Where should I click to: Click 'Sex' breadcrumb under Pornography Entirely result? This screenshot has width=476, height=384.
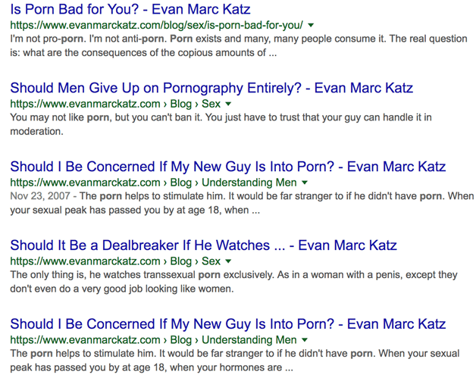[x=211, y=104]
